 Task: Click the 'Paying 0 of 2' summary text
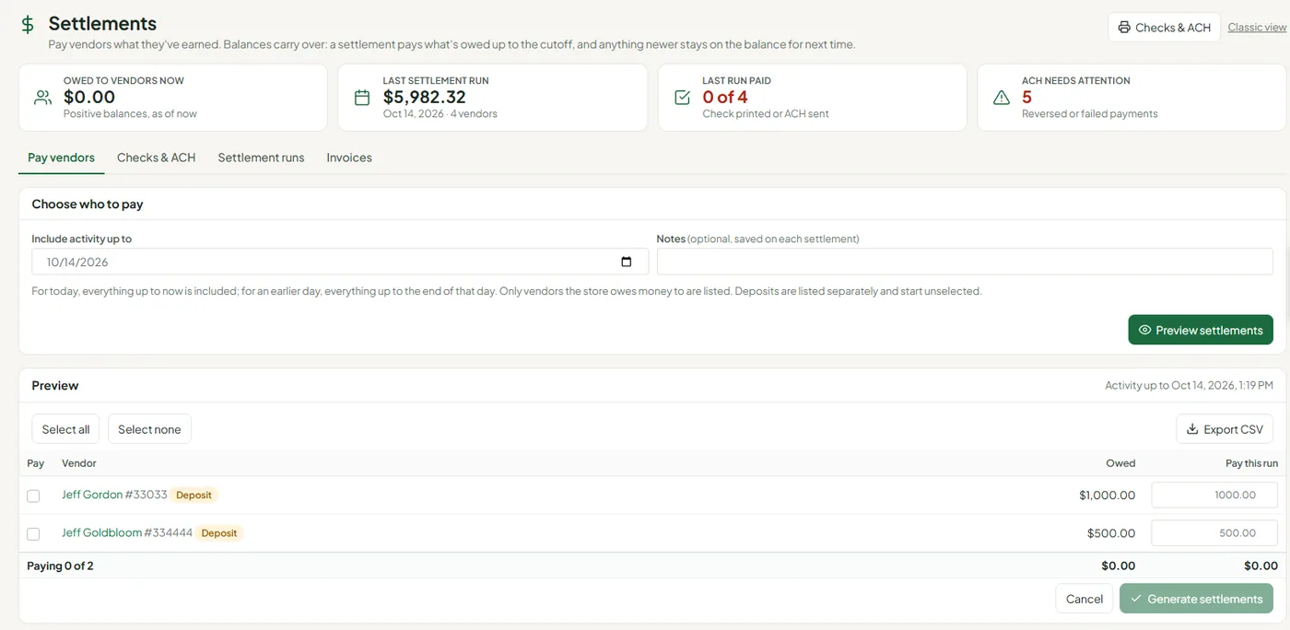coord(60,566)
